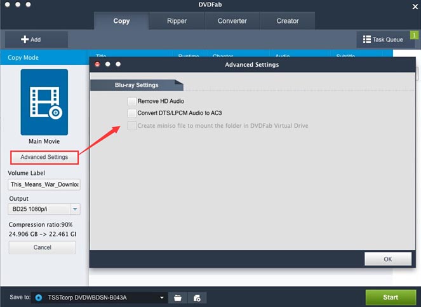The image size is (421, 307).
Task: Select the Blu-ray Settings tab
Action: (137, 85)
